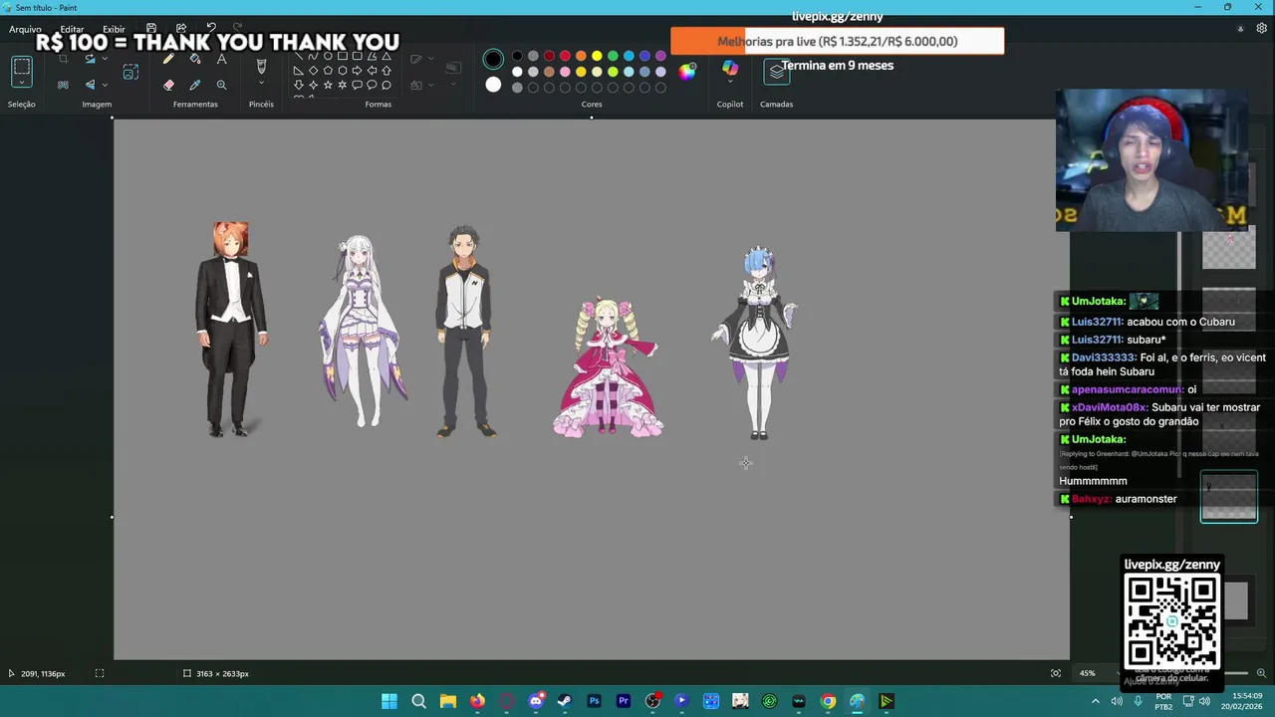Open the Windows Start menu
This screenshot has width=1275, height=717.
tap(389, 701)
